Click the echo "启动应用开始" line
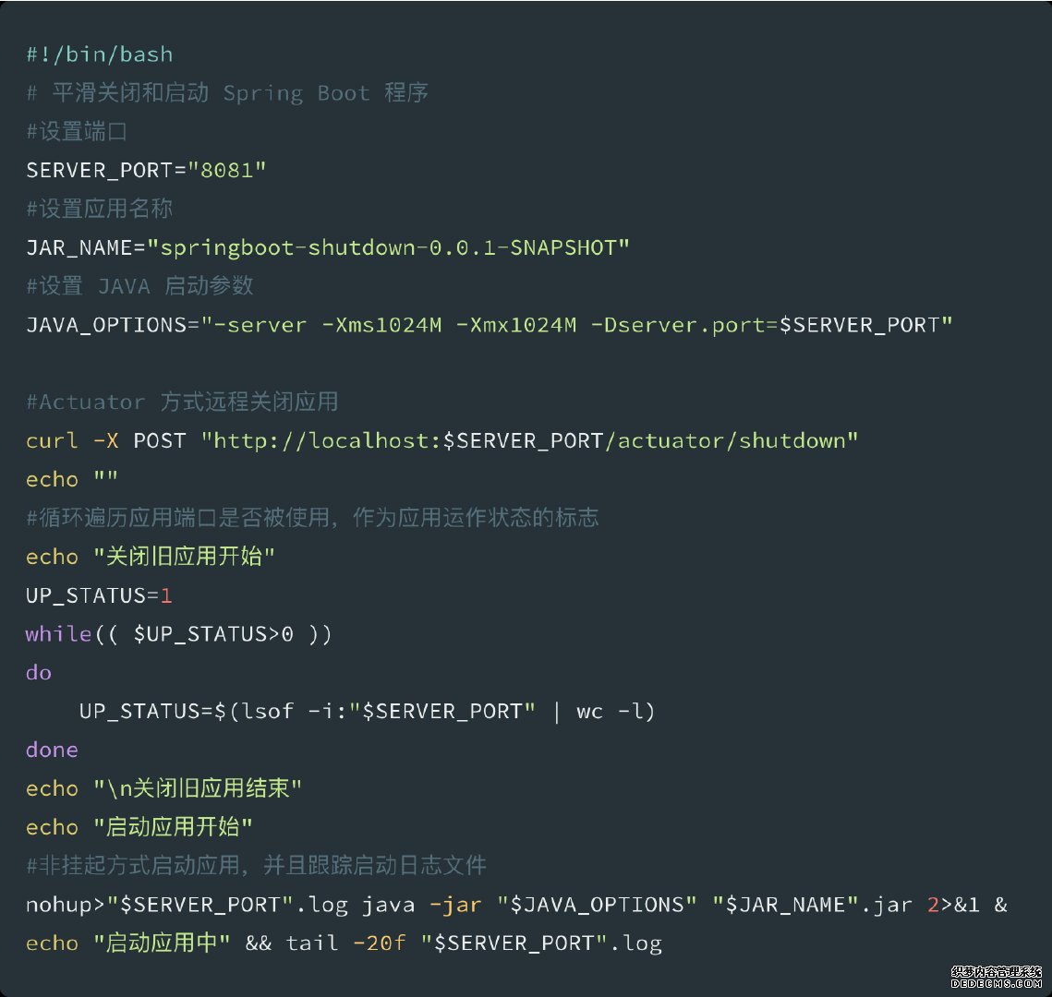1052x997 pixels. pos(139,827)
